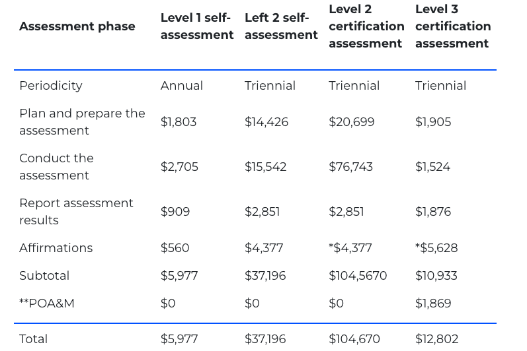Click the "**POA&M" row label

[x=46, y=303]
